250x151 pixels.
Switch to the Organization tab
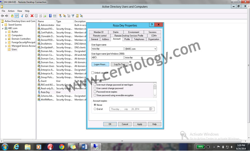pyautogui.click(x=153, y=39)
